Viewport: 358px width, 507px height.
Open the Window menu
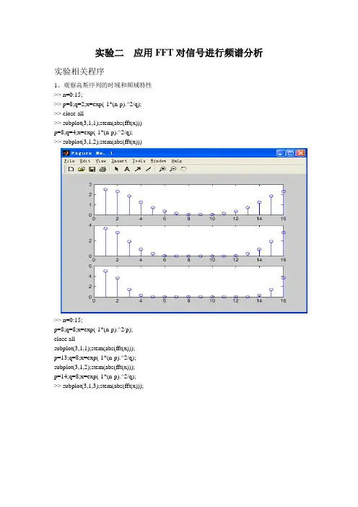point(158,161)
